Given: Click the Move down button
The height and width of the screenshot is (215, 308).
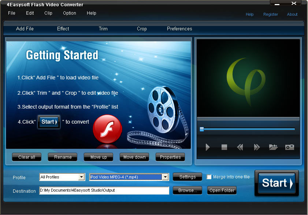Looking at the screenshot, I should [134, 157].
